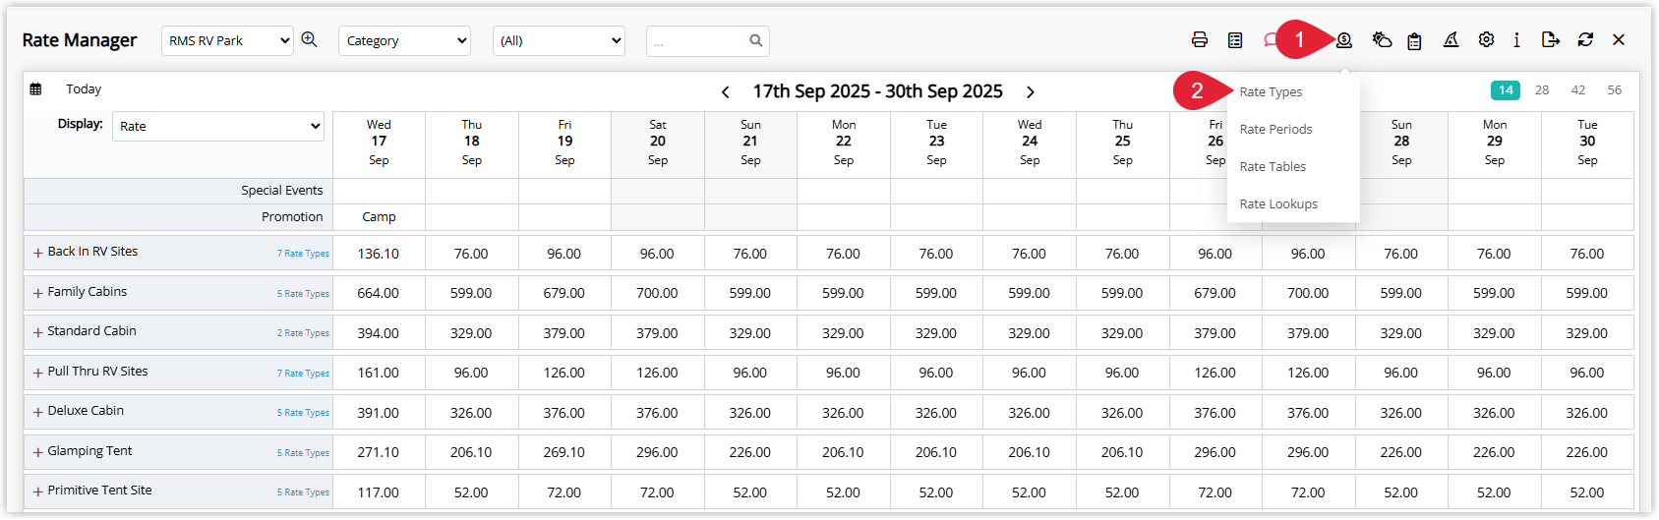This screenshot has height=520, width=1659.
Task: Click the information i icon
Action: (1517, 40)
